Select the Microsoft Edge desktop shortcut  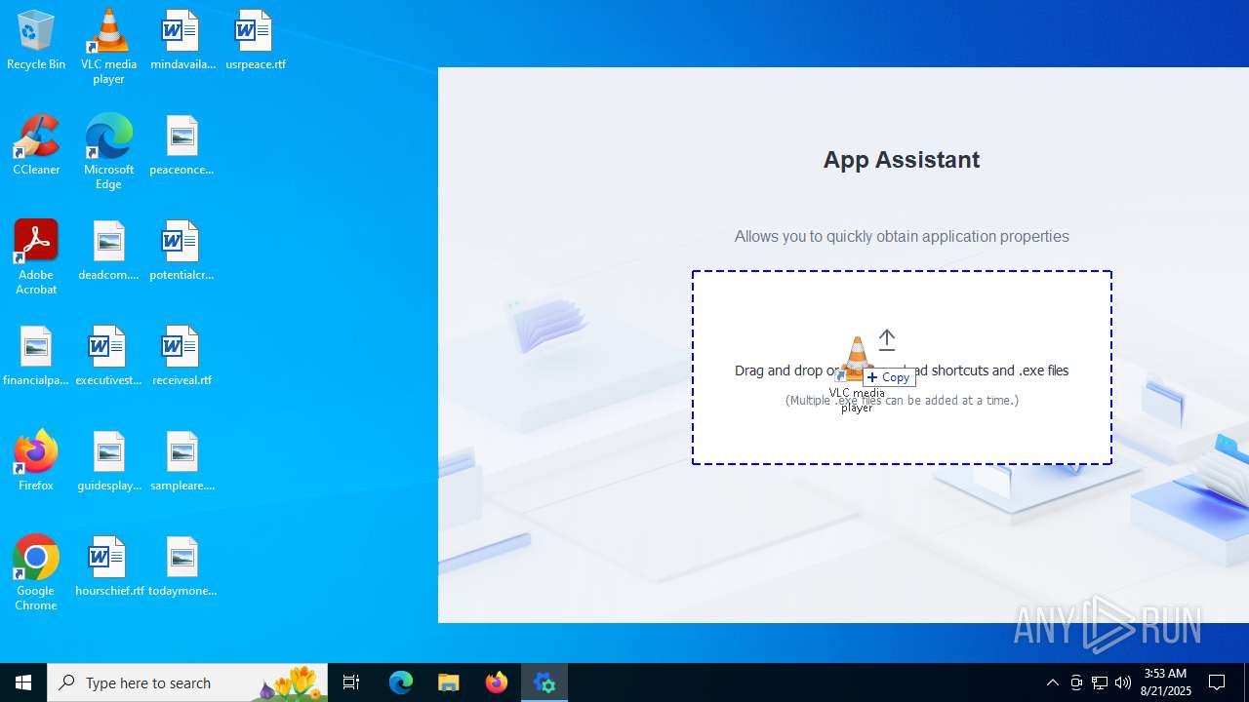coord(108,152)
